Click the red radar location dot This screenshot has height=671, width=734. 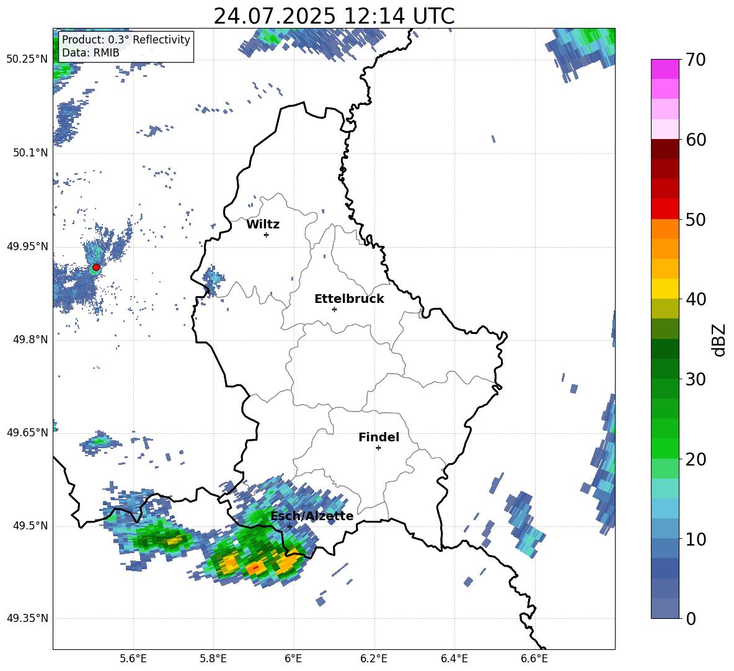[x=96, y=268]
